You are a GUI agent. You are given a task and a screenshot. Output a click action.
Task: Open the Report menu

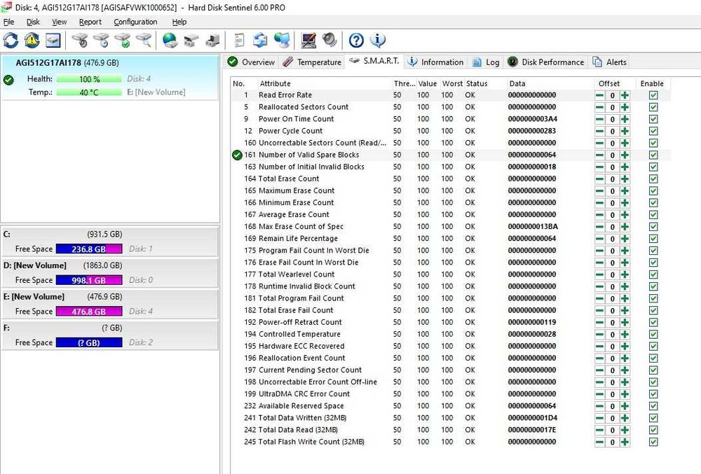click(90, 22)
